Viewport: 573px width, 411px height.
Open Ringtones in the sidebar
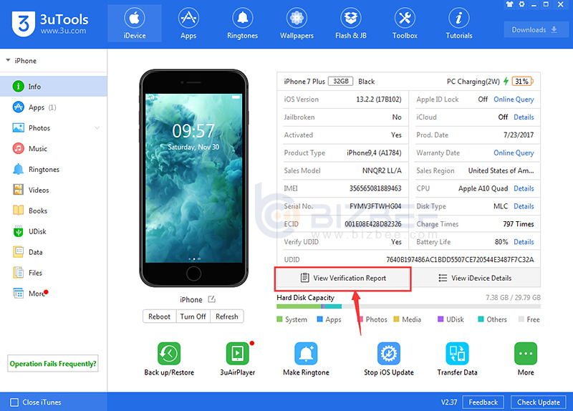point(53,170)
